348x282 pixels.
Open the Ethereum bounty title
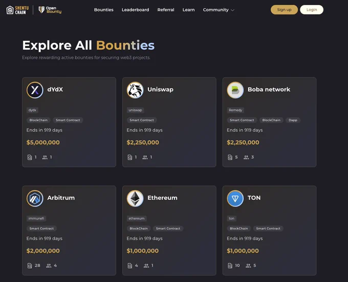[x=162, y=198]
